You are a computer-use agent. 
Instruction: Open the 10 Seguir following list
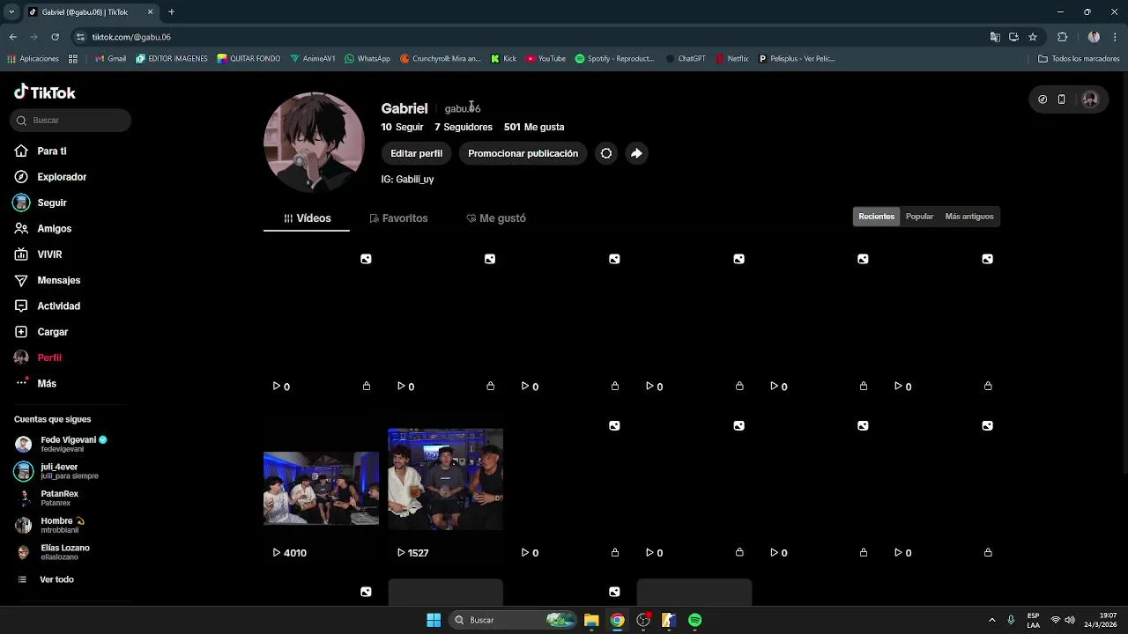pyautogui.click(x=402, y=127)
